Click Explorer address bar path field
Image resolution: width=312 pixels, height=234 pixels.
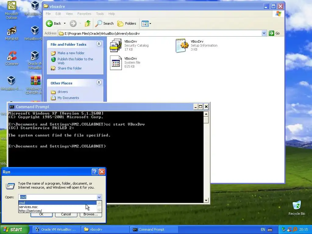coord(160,33)
